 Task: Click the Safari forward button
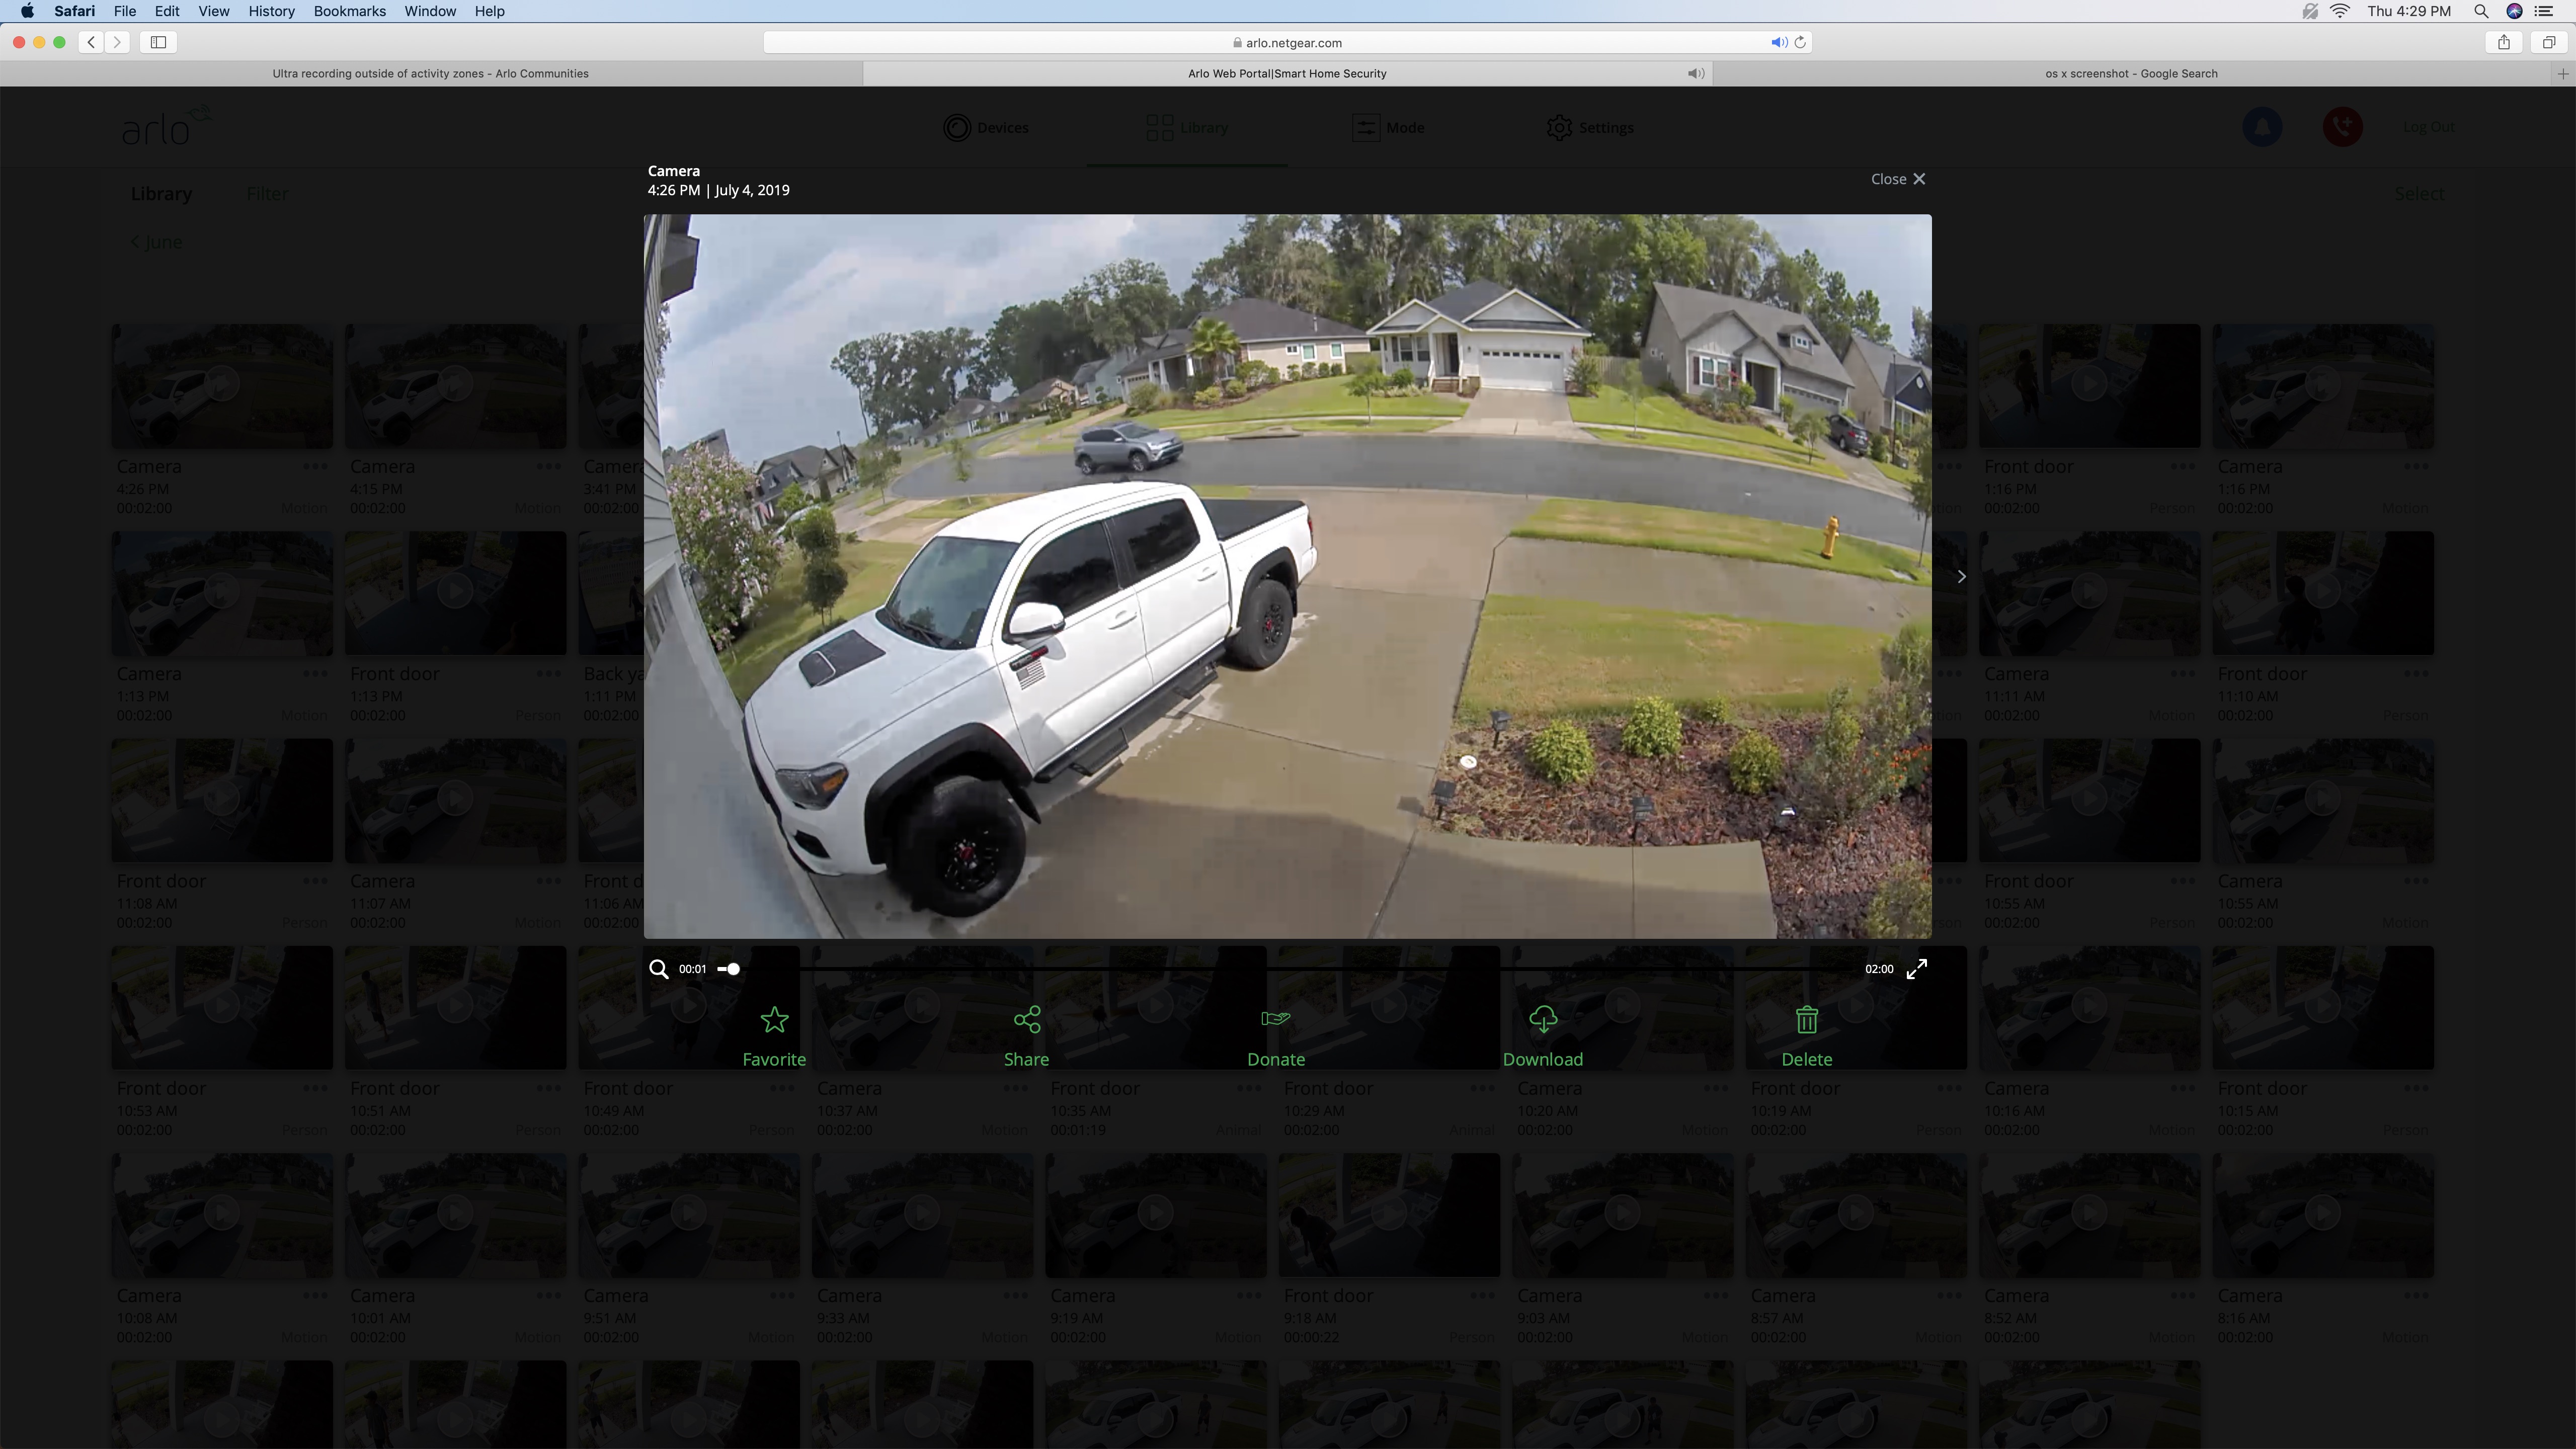click(118, 42)
